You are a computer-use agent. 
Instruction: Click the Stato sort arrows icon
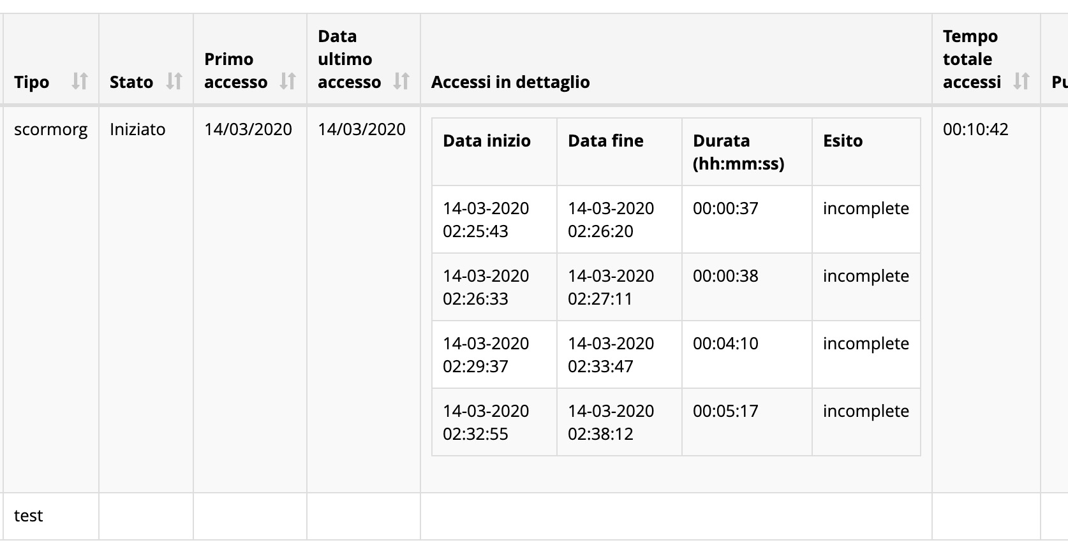pyautogui.click(x=174, y=82)
